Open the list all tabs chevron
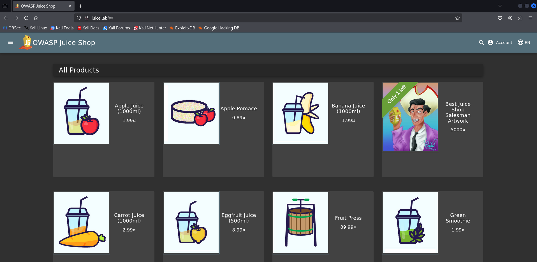The height and width of the screenshot is (262, 537). pyautogui.click(x=500, y=6)
